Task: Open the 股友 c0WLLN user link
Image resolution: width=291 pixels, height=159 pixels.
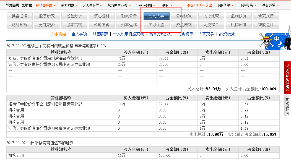Action: coord(195,5)
